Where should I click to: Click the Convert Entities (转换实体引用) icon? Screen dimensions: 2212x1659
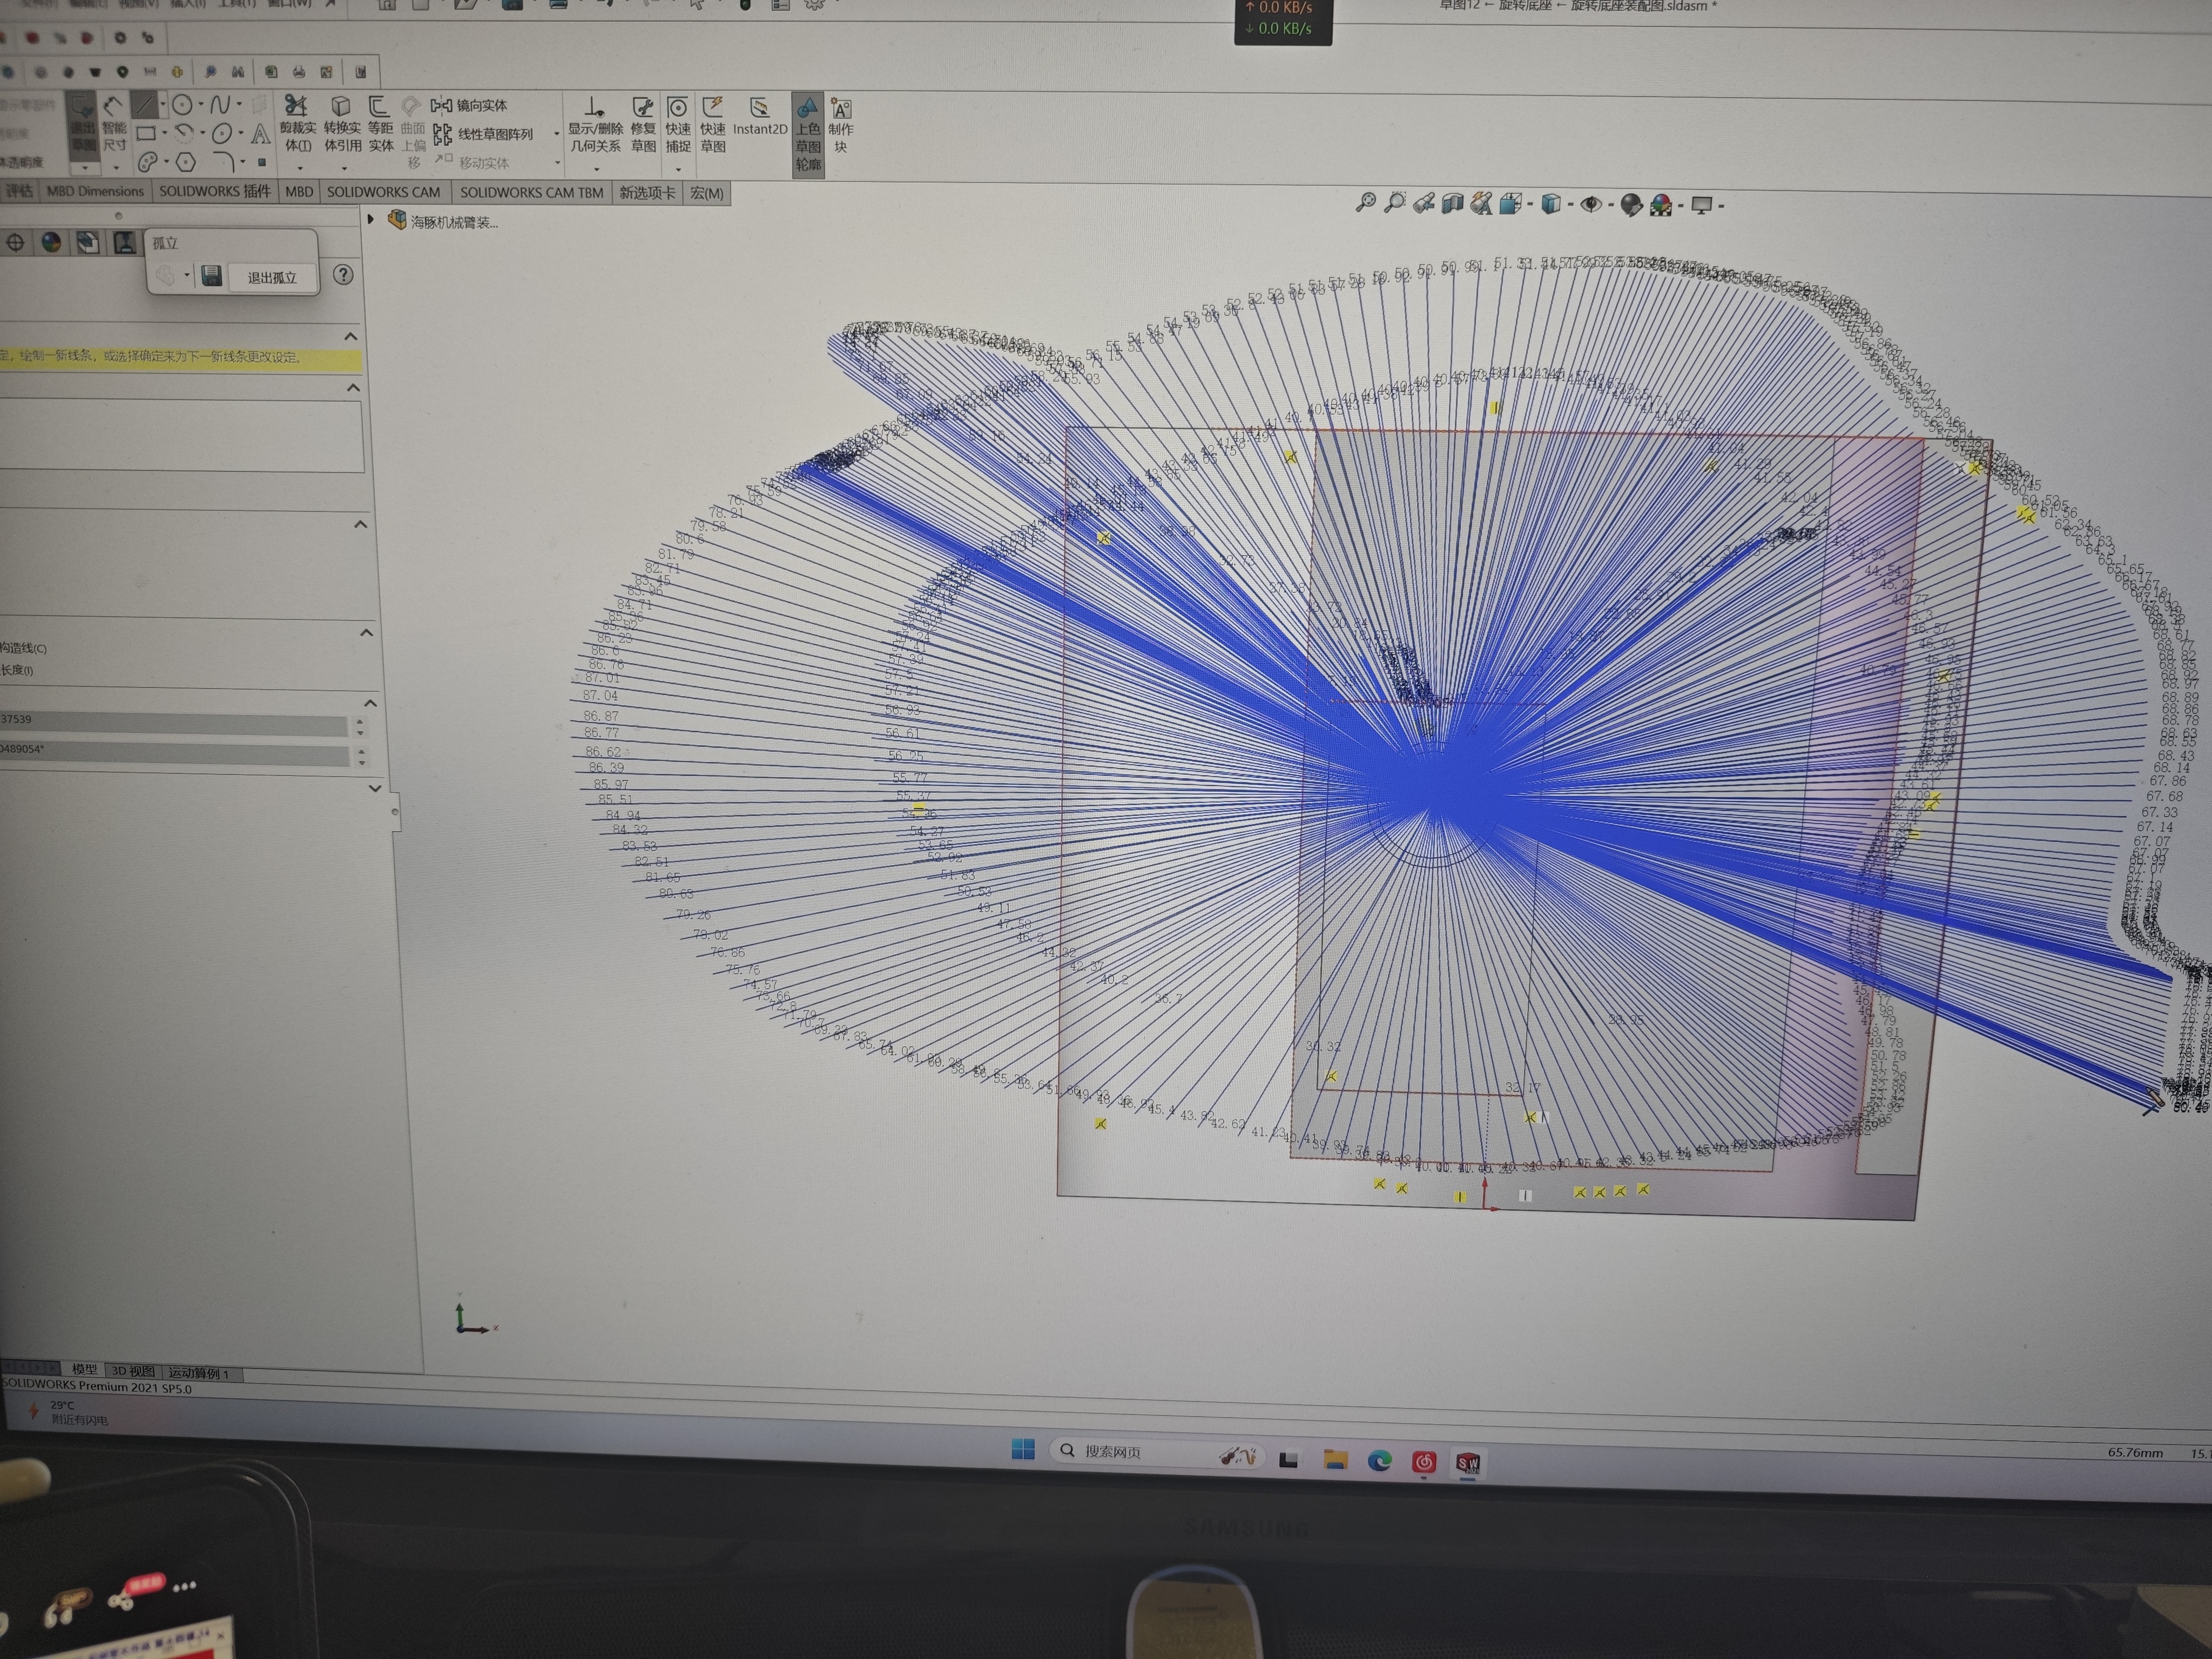[x=340, y=107]
